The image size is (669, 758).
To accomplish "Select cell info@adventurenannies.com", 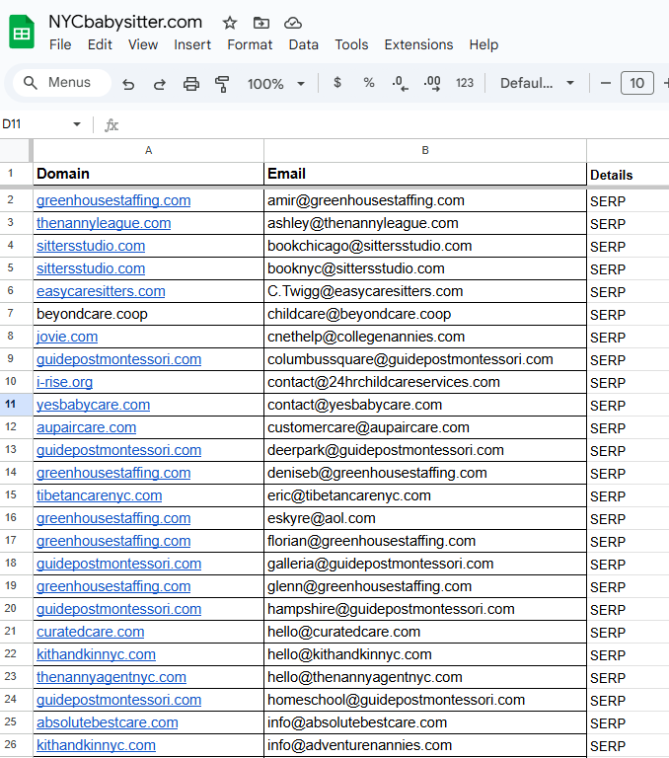I will (x=425, y=745).
